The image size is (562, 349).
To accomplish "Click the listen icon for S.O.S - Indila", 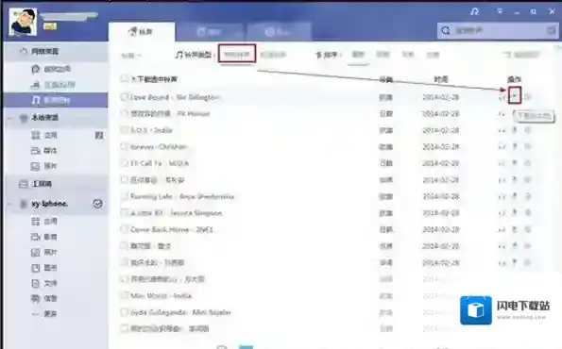I will [x=502, y=130].
